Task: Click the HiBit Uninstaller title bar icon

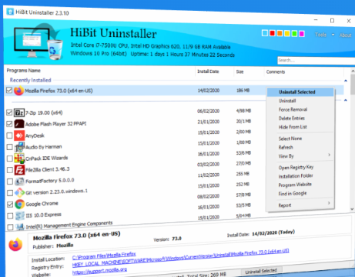Action: (x=10, y=12)
